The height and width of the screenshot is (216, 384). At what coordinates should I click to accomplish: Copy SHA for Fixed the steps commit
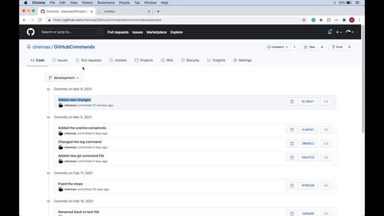[292, 185]
